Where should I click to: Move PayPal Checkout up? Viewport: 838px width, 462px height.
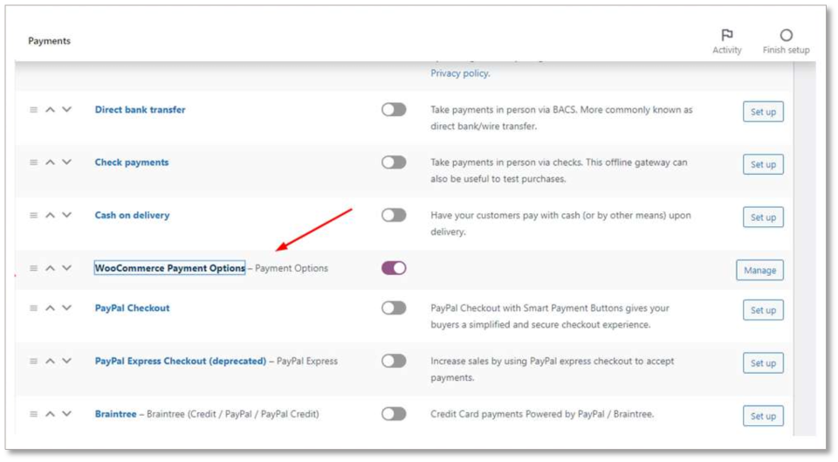coord(51,308)
